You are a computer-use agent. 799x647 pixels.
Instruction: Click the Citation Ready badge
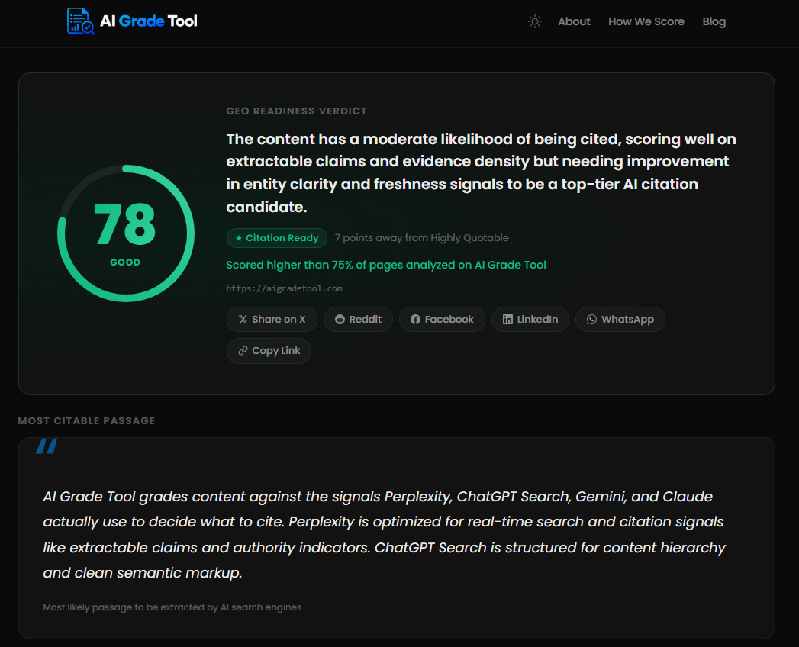(277, 238)
